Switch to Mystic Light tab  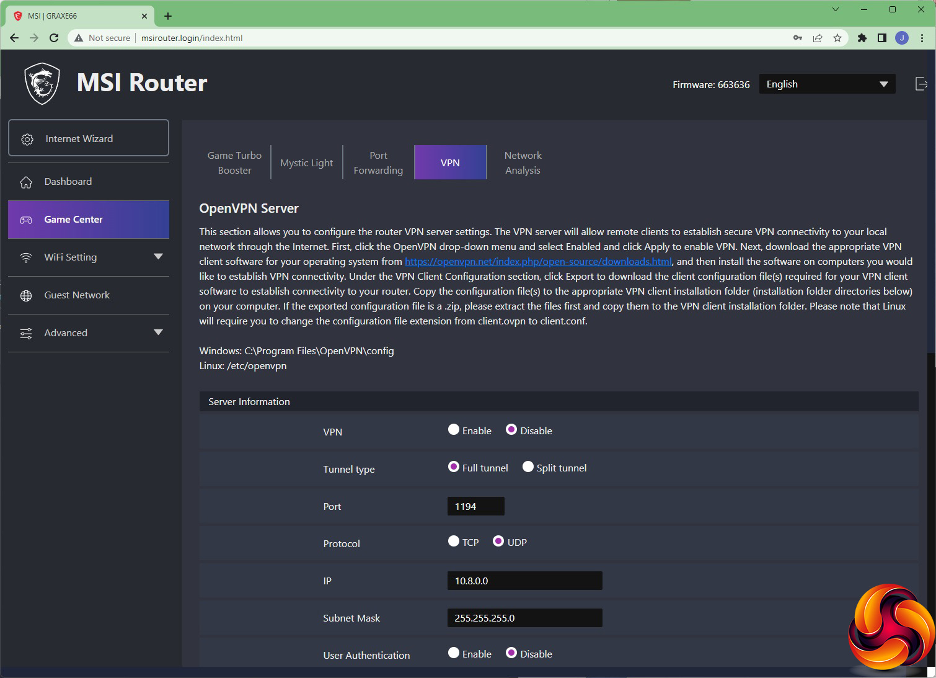click(x=306, y=163)
